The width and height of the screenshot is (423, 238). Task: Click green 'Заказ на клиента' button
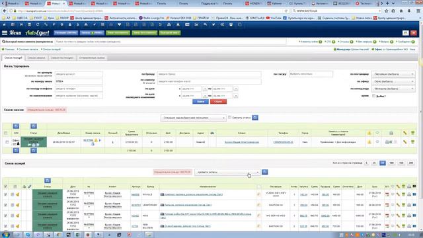point(118,32)
